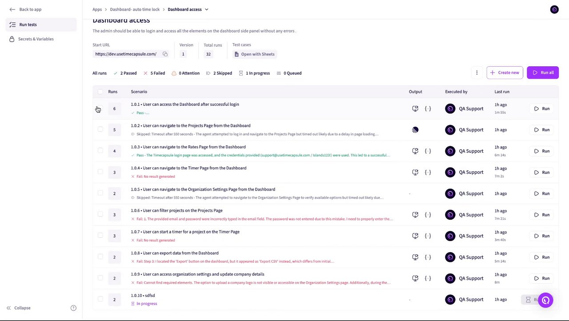This screenshot has width=569, height=321.
Task: Click Create new button
Action: pos(505,72)
